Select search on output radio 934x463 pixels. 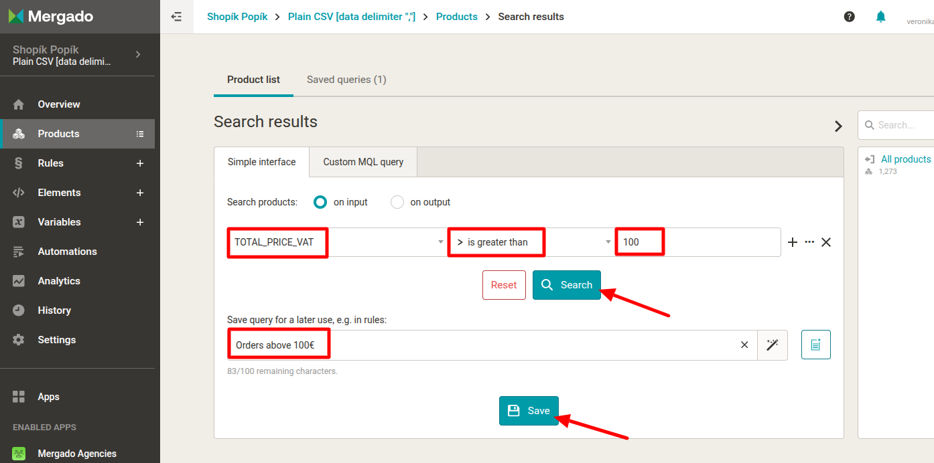click(397, 202)
